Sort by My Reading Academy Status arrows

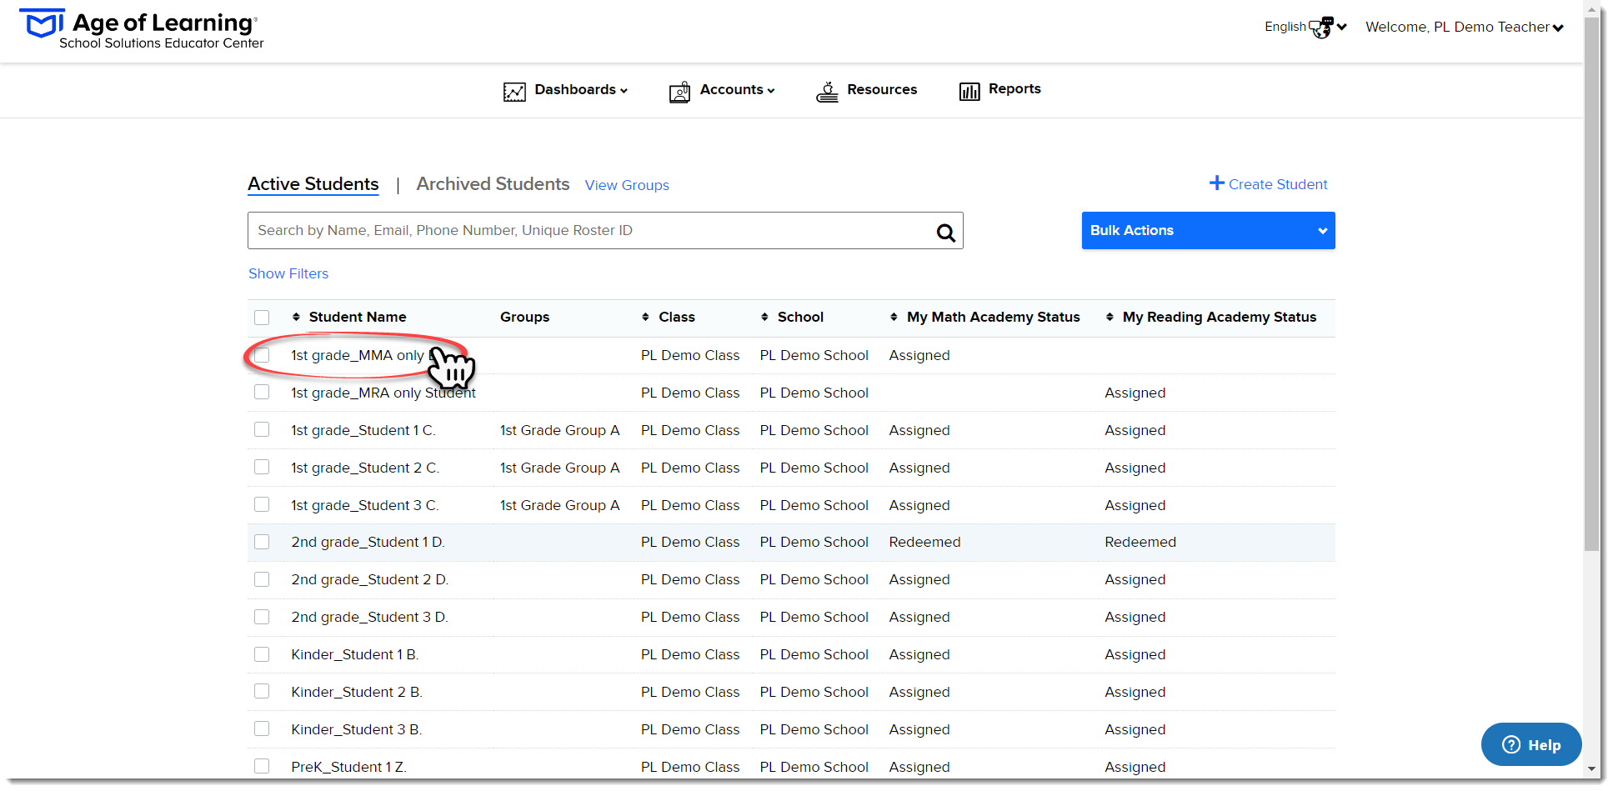(x=1110, y=317)
